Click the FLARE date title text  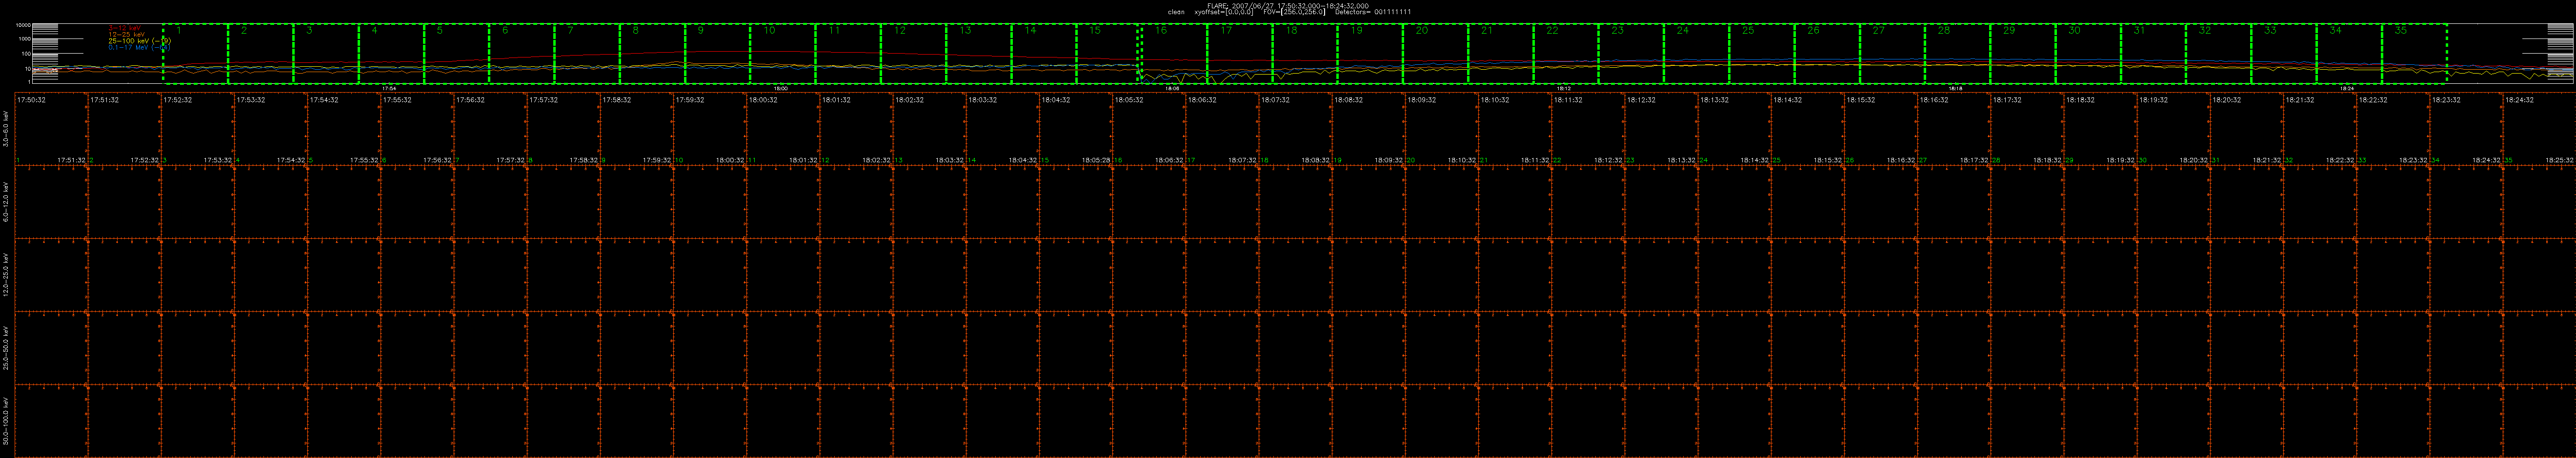(x=1288, y=5)
